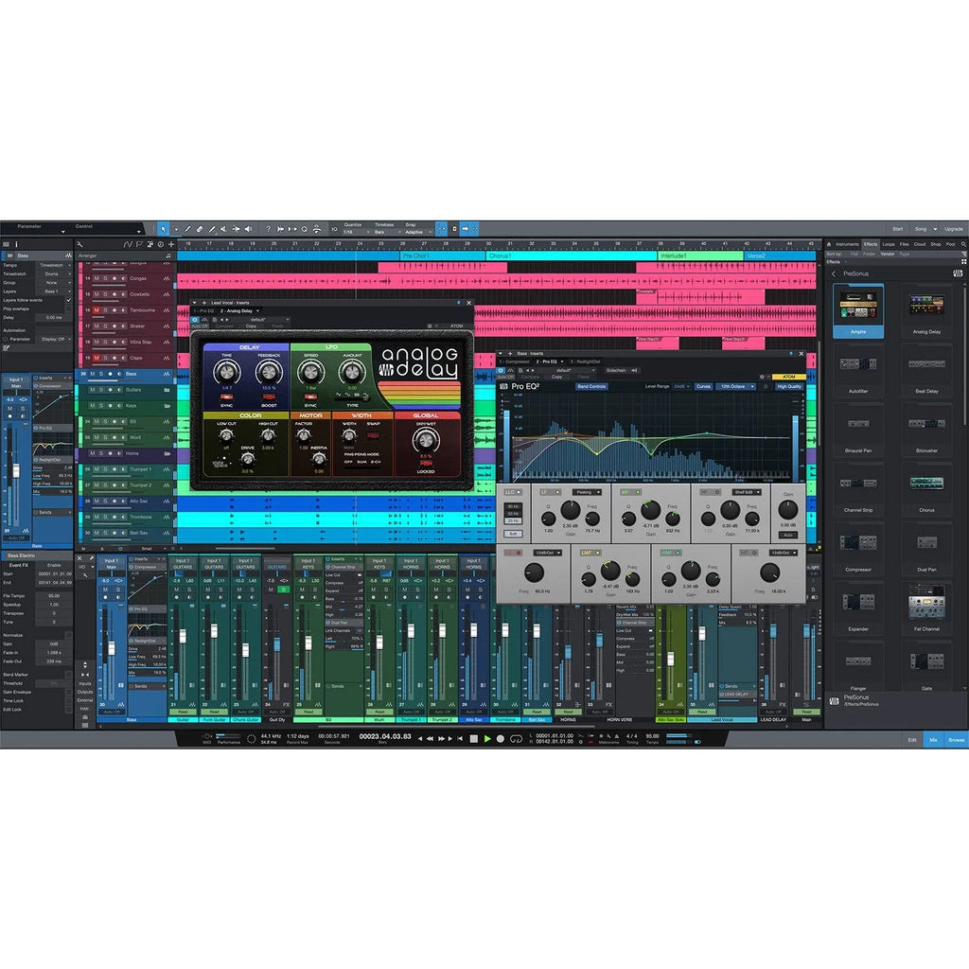Screen dimensions: 969x969
Task: Toggle the Analog Delay power bypass button
Action: coord(195,320)
